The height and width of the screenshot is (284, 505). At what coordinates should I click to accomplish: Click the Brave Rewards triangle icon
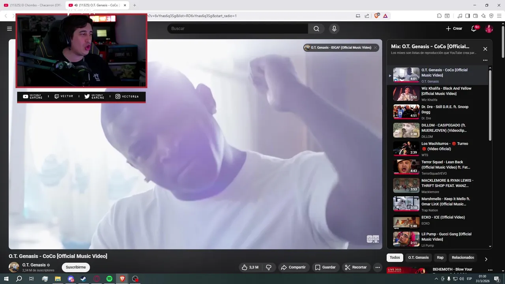(x=385, y=16)
